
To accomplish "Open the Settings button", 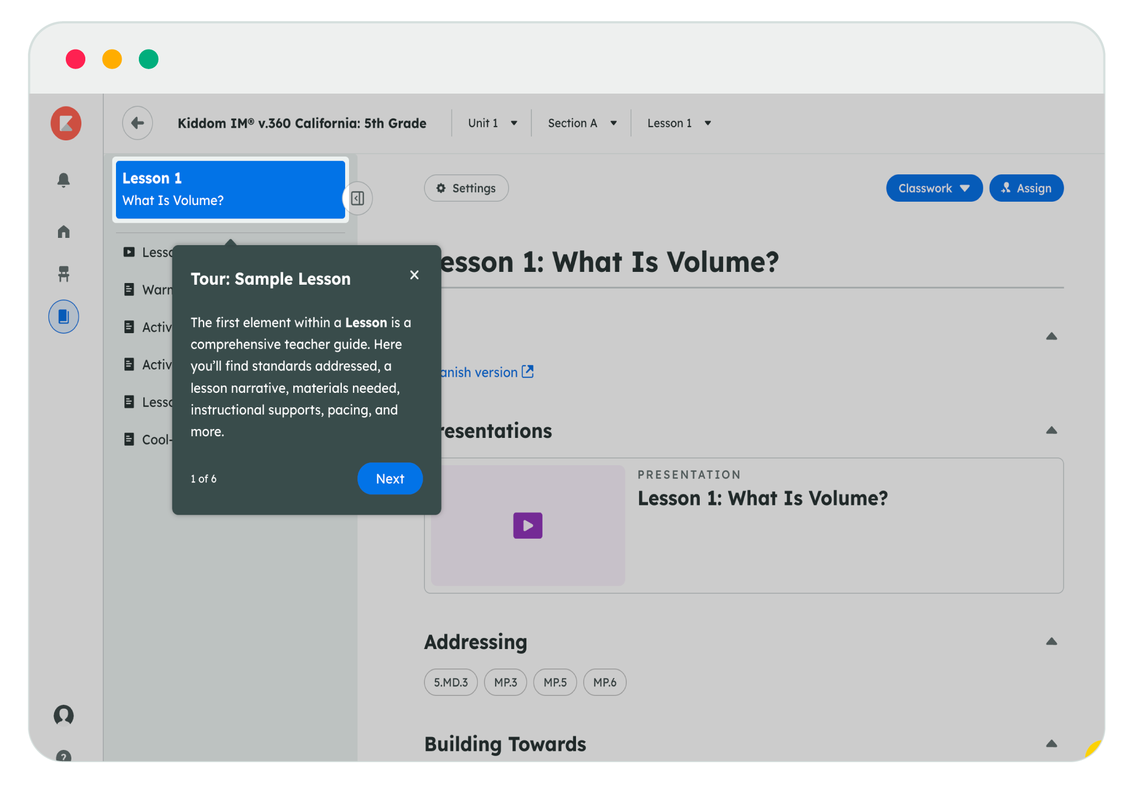I will 466,188.
